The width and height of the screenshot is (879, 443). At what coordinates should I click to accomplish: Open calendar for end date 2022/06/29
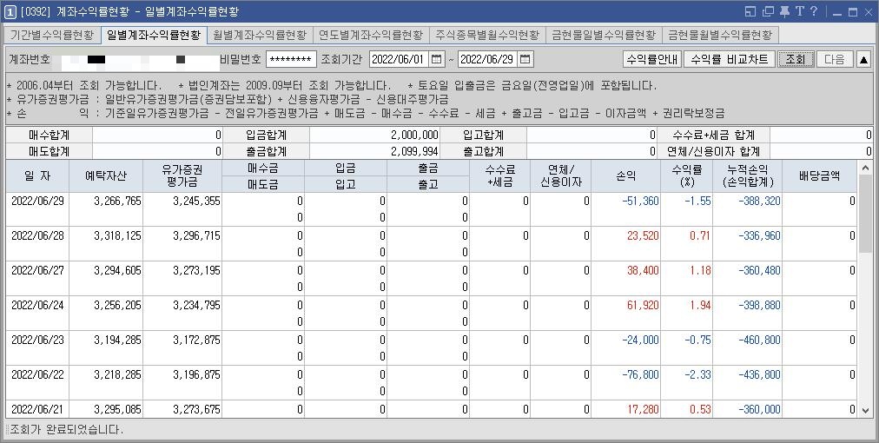pyautogui.click(x=525, y=59)
